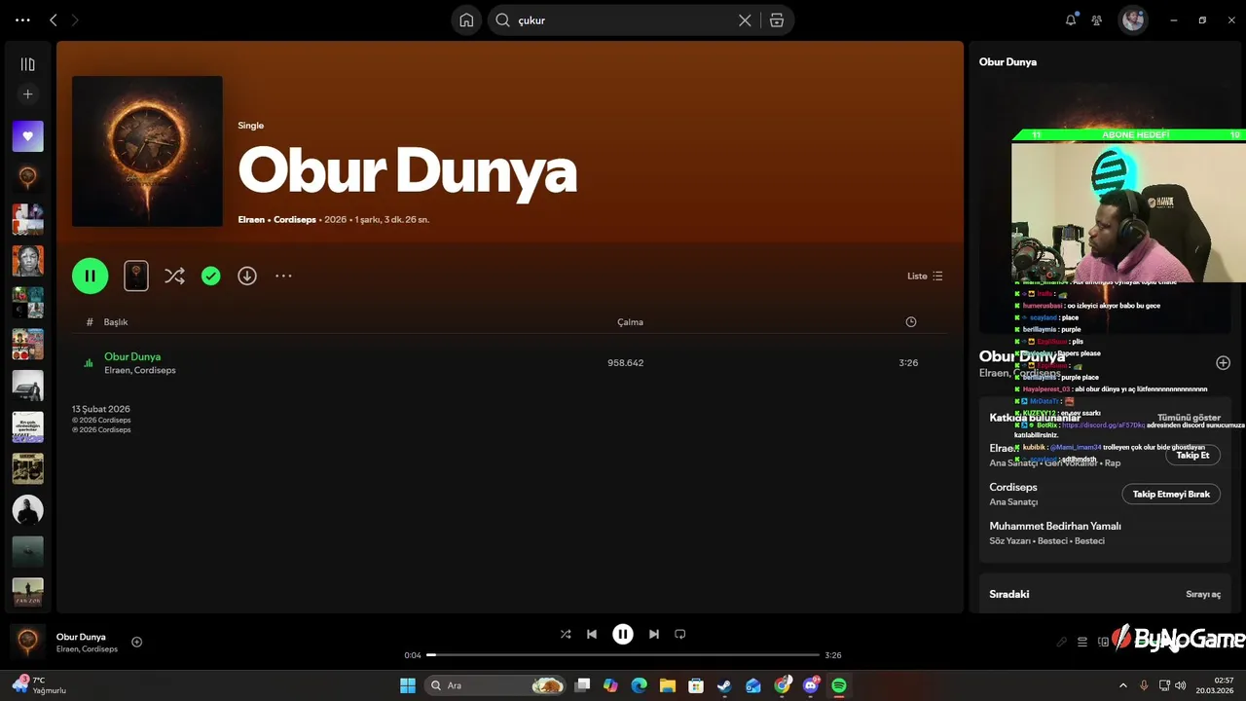Pause playback with the big green button

[x=90, y=276]
